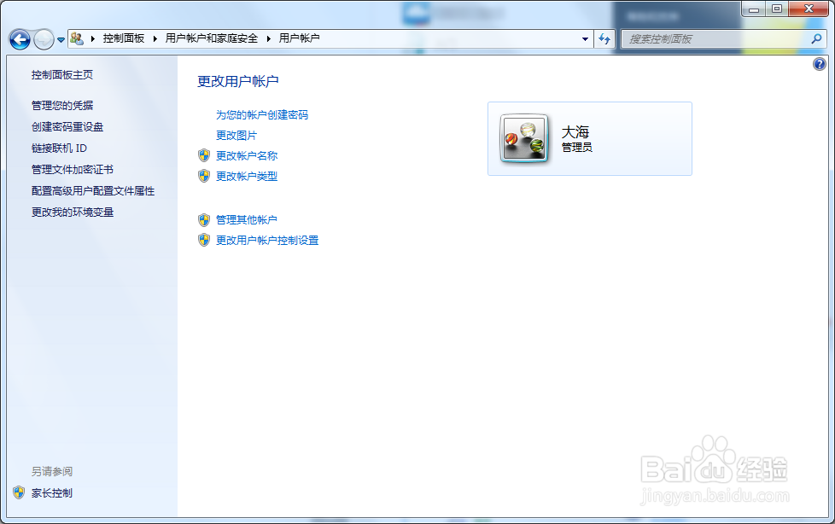
Task: Click shield icon beside 更改用户帐户控制设置
Action: 204,240
